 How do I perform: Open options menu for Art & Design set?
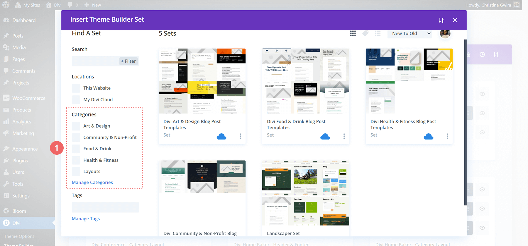(x=241, y=136)
